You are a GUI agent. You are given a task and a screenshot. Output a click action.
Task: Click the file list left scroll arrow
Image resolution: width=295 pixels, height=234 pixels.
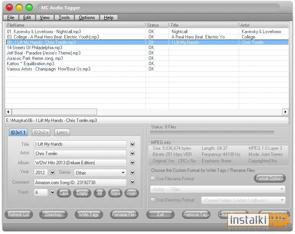pyautogui.click(x=8, y=112)
